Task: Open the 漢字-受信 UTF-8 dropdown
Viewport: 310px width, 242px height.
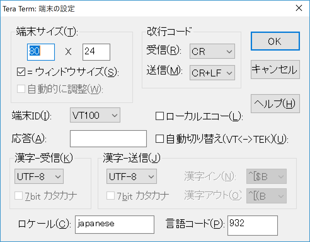Action: tap(39, 177)
